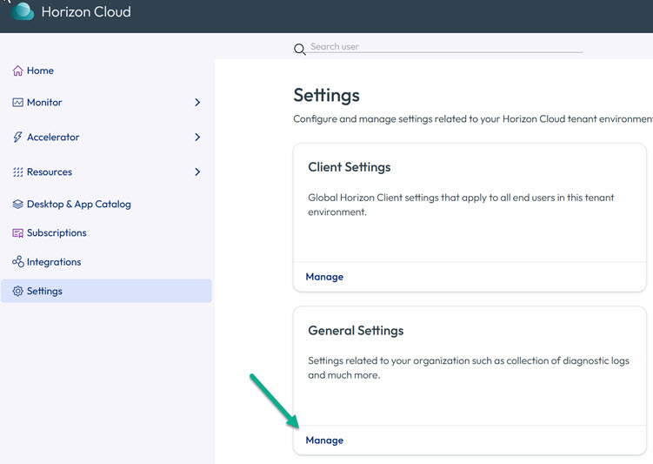Select the Settings sidebar item

(106, 291)
